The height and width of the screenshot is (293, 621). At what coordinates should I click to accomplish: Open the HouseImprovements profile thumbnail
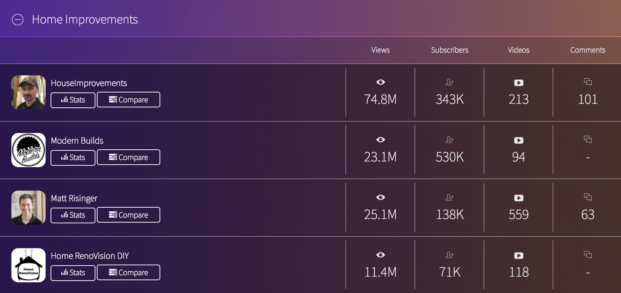pos(28,92)
